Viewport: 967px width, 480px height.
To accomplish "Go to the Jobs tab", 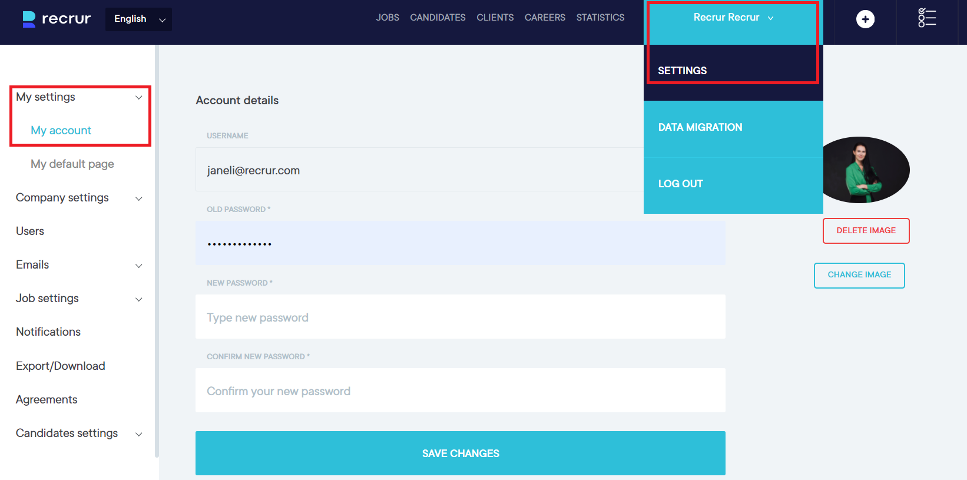I will click(x=388, y=18).
